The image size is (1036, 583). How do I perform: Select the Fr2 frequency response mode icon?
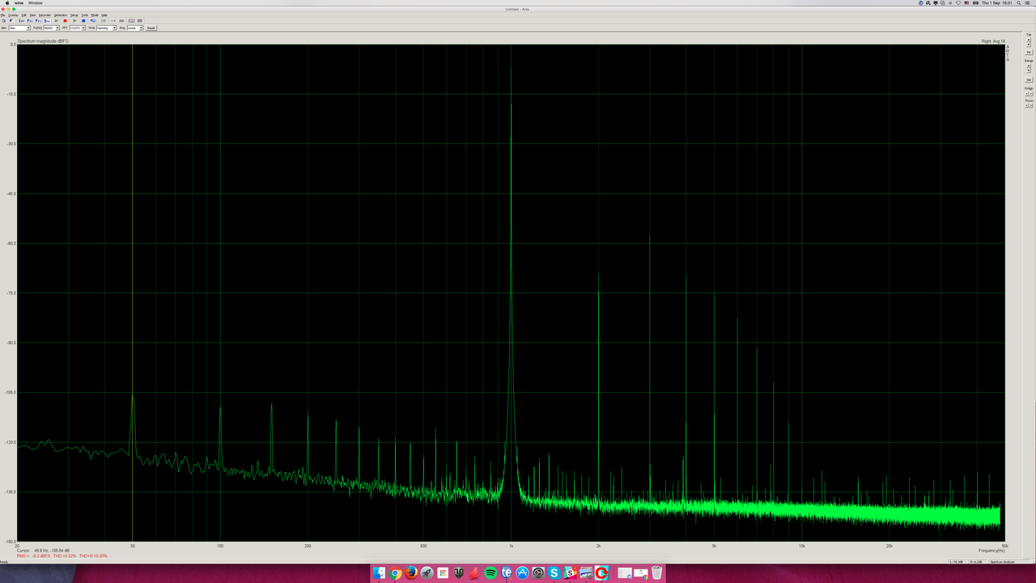pyautogui.click(x=30, y=21)
